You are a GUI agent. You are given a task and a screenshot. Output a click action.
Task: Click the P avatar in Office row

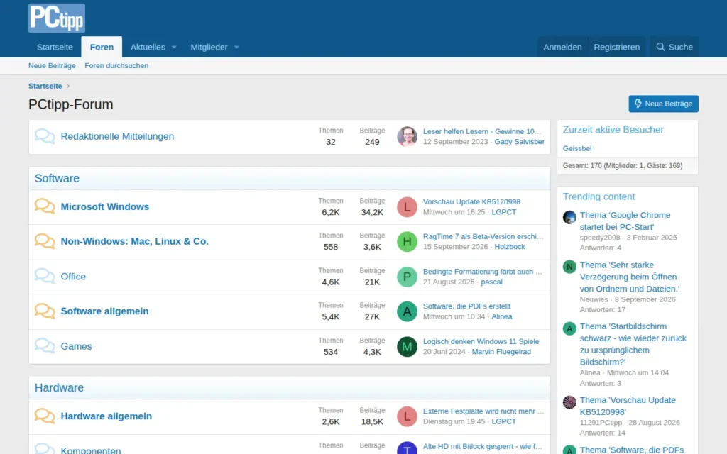407,277
